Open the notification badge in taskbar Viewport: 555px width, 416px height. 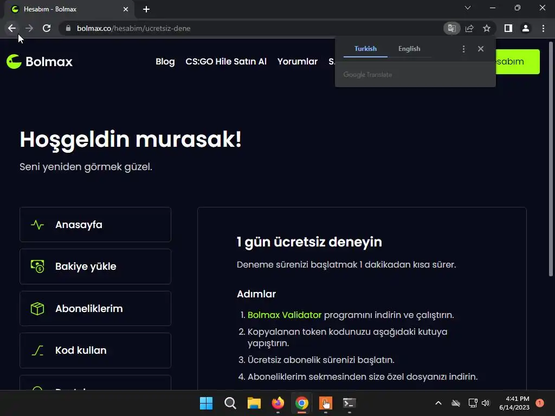540,402
